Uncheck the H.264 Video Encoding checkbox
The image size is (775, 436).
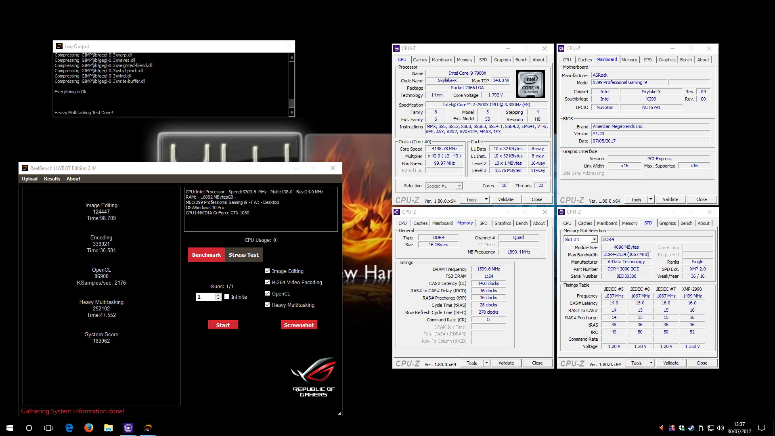pyautogui.click(x=267, y=282)
